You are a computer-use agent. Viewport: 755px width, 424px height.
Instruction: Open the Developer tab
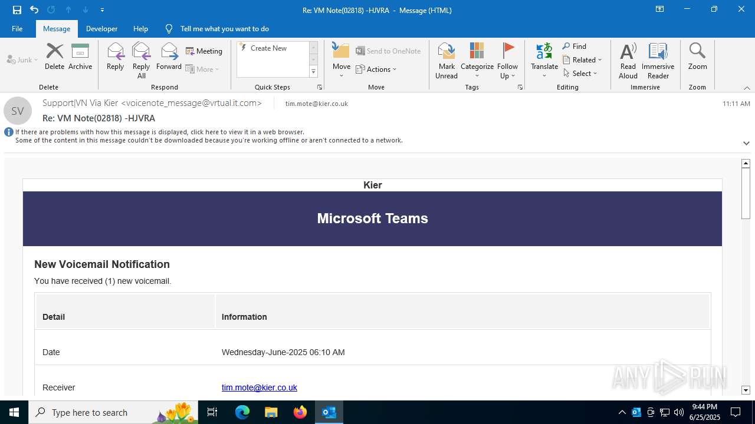[x=101, y=29]
